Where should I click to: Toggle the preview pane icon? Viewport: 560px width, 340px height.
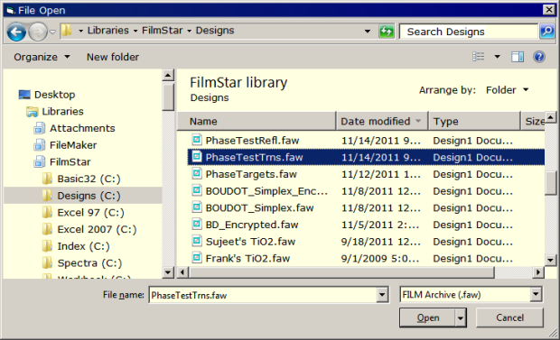tap(518, 57)
